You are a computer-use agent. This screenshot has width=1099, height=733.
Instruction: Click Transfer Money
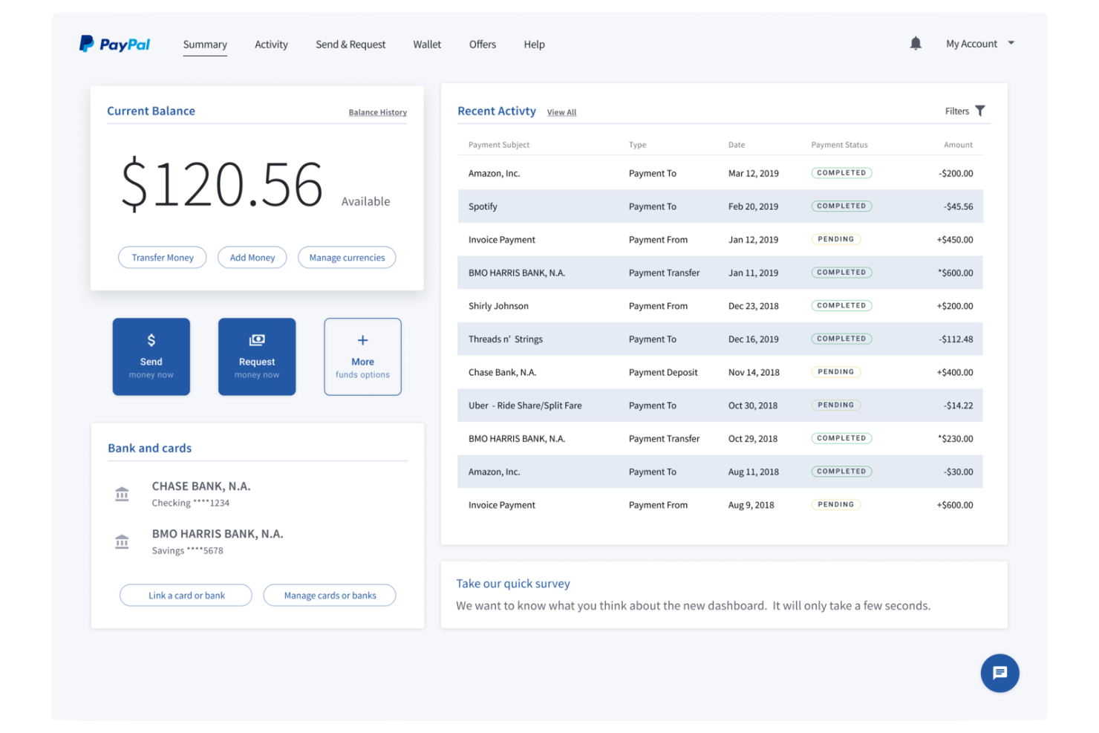162,257
